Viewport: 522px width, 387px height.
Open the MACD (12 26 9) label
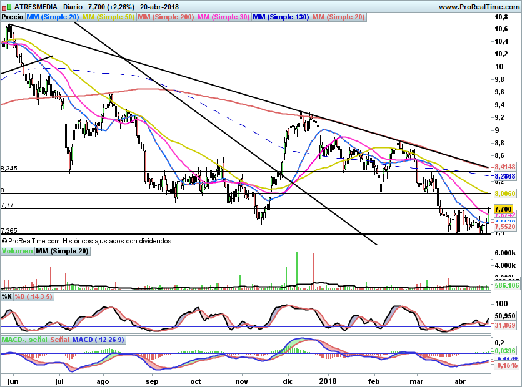click(x=98, y=340)
